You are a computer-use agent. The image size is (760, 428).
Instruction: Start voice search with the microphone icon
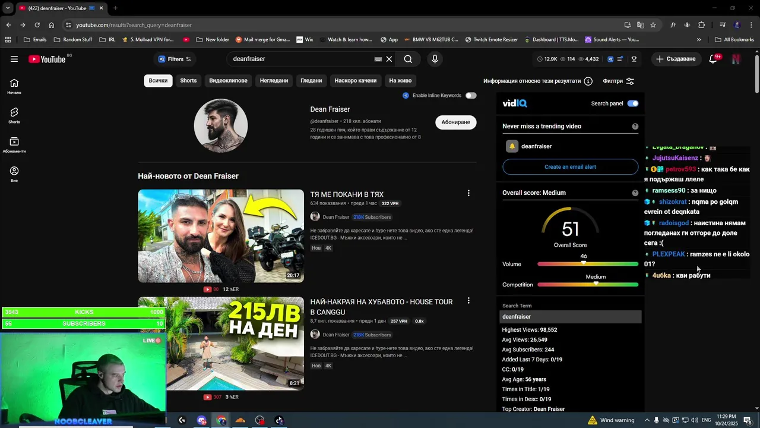coord(435,59)
